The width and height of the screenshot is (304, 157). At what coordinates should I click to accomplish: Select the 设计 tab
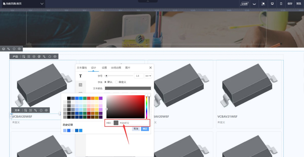(x=93, y=68)
